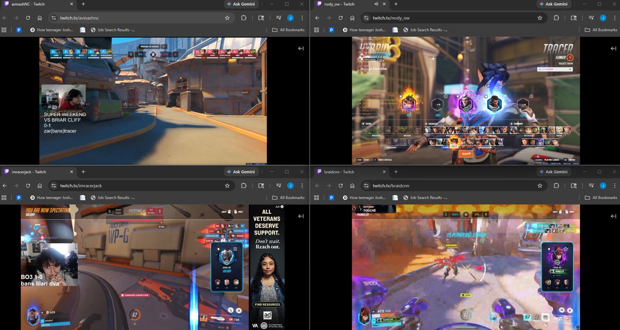Select the imracerjack - Twitch tab
Screen dimensions: 620x330
pyautogui.click(x=39, y=172)
